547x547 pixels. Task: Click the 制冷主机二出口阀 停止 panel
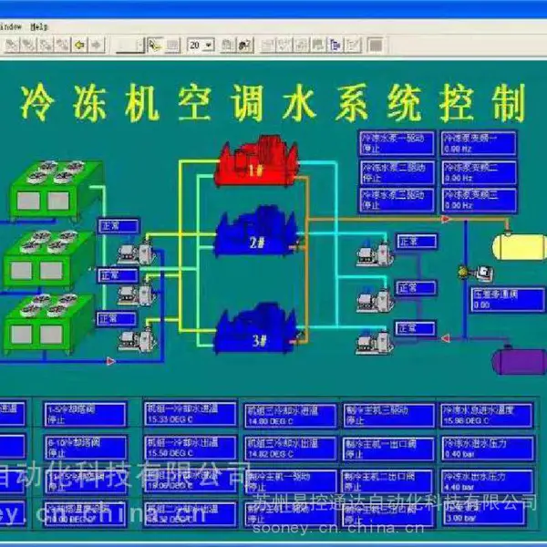pos(387,481)
